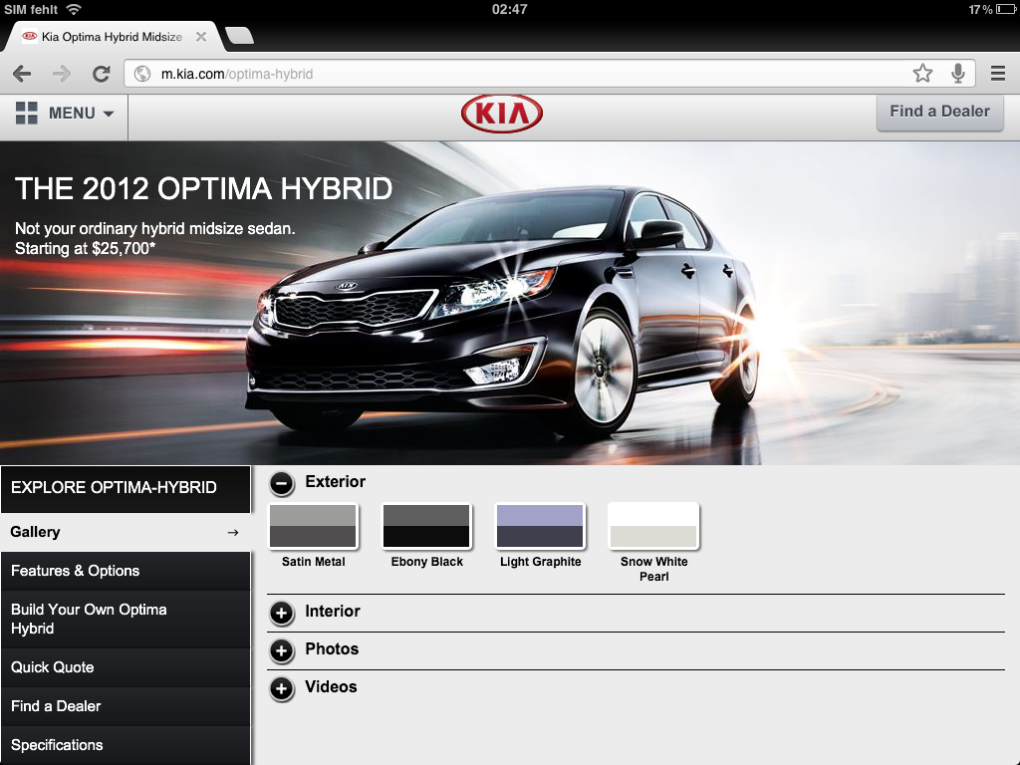Collapse the Exterior section

point(282,483)
